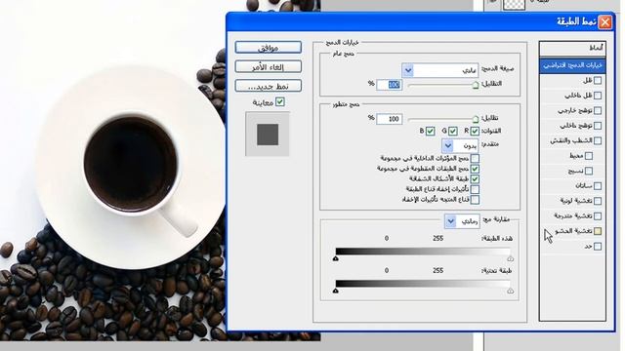Enable the الشطب والنقش (Bevel and Emboss) checkbox
This screenshot has height=351, width=625.
(x=598, y=140)
